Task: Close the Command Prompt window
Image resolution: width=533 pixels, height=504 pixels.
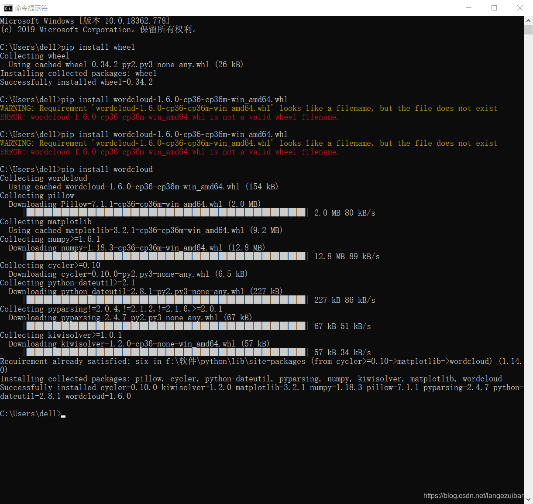Action: click(x=519, y=8)
